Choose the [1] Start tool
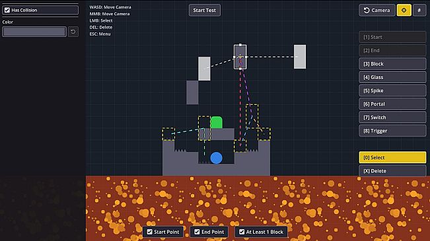This screenshot has height=241, width=430. click(x=392, y=37)
